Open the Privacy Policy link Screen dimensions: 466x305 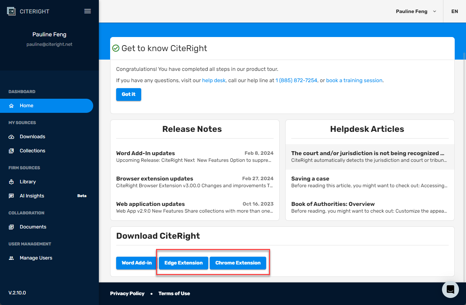[127, 293]
